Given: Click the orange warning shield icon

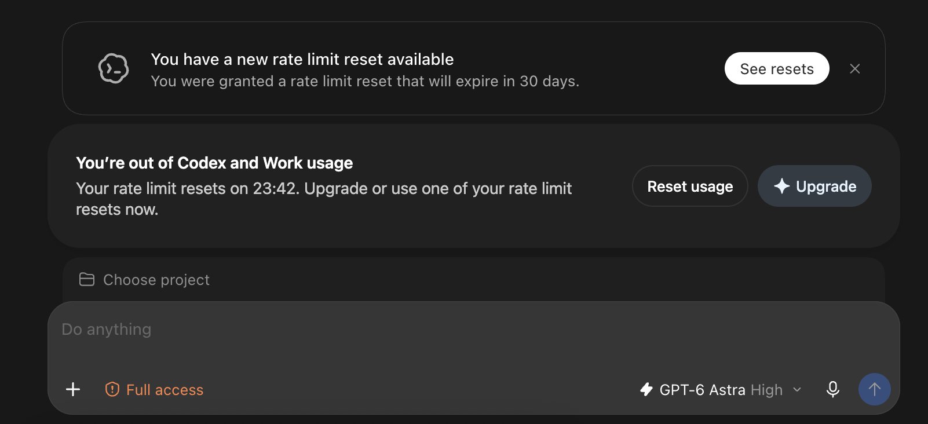Looking at the screenshot, I should click(112, 389).
